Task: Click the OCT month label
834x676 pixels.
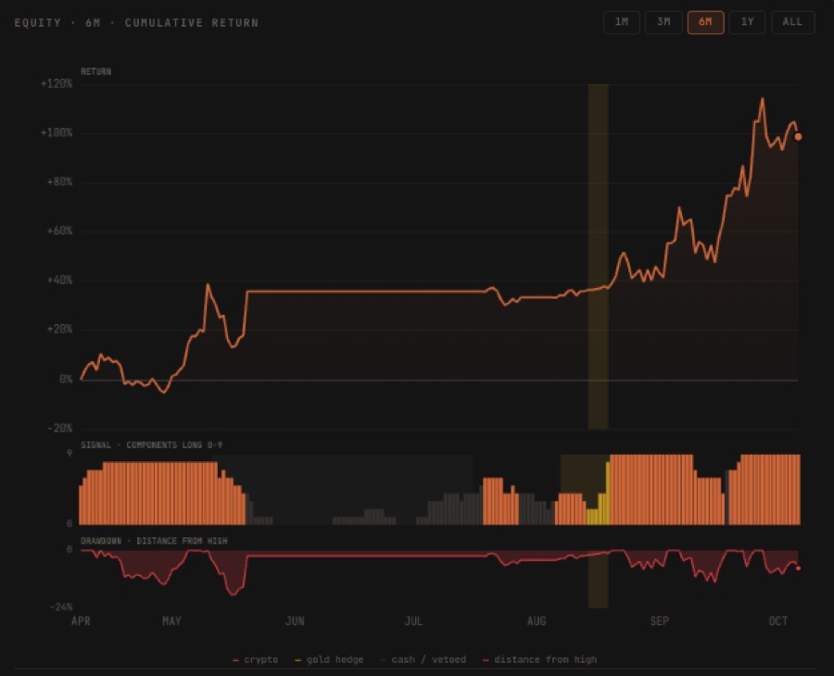Action: [778, 621]
